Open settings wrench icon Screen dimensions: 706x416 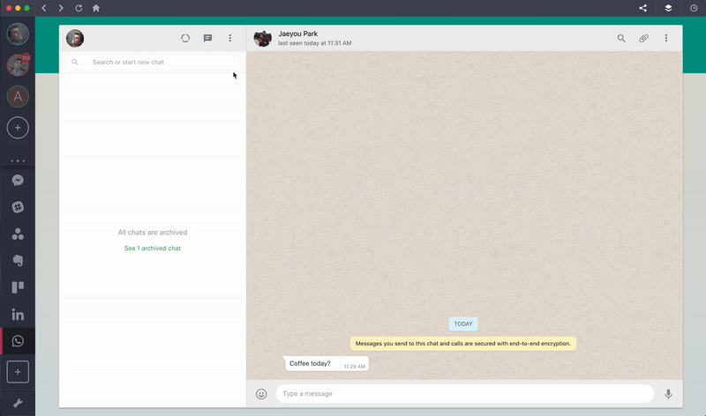pos(18,403)
